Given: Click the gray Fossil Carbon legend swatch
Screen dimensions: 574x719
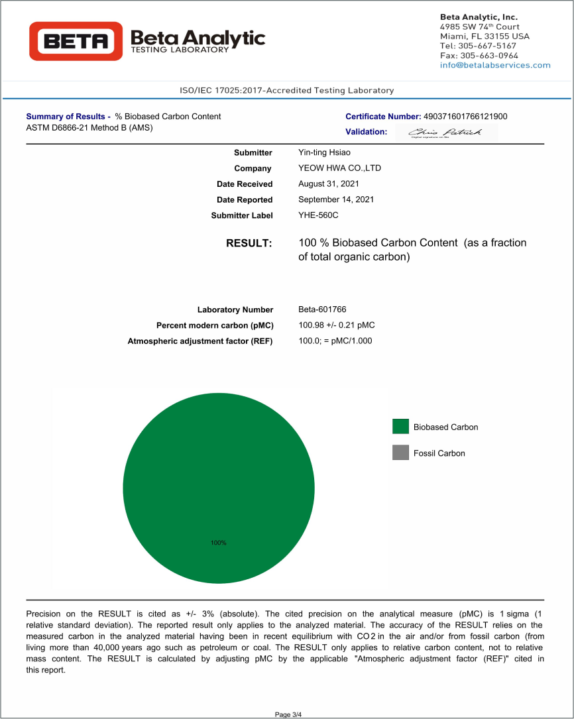Looking at the screenshot, I should point(400,453).
